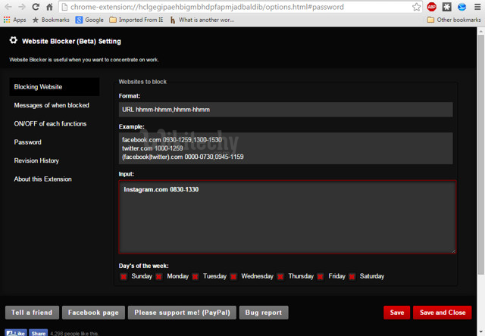
Task: Open the Adblock Plus extension icon
Action: pyautogui.click(x=432, y=7)
